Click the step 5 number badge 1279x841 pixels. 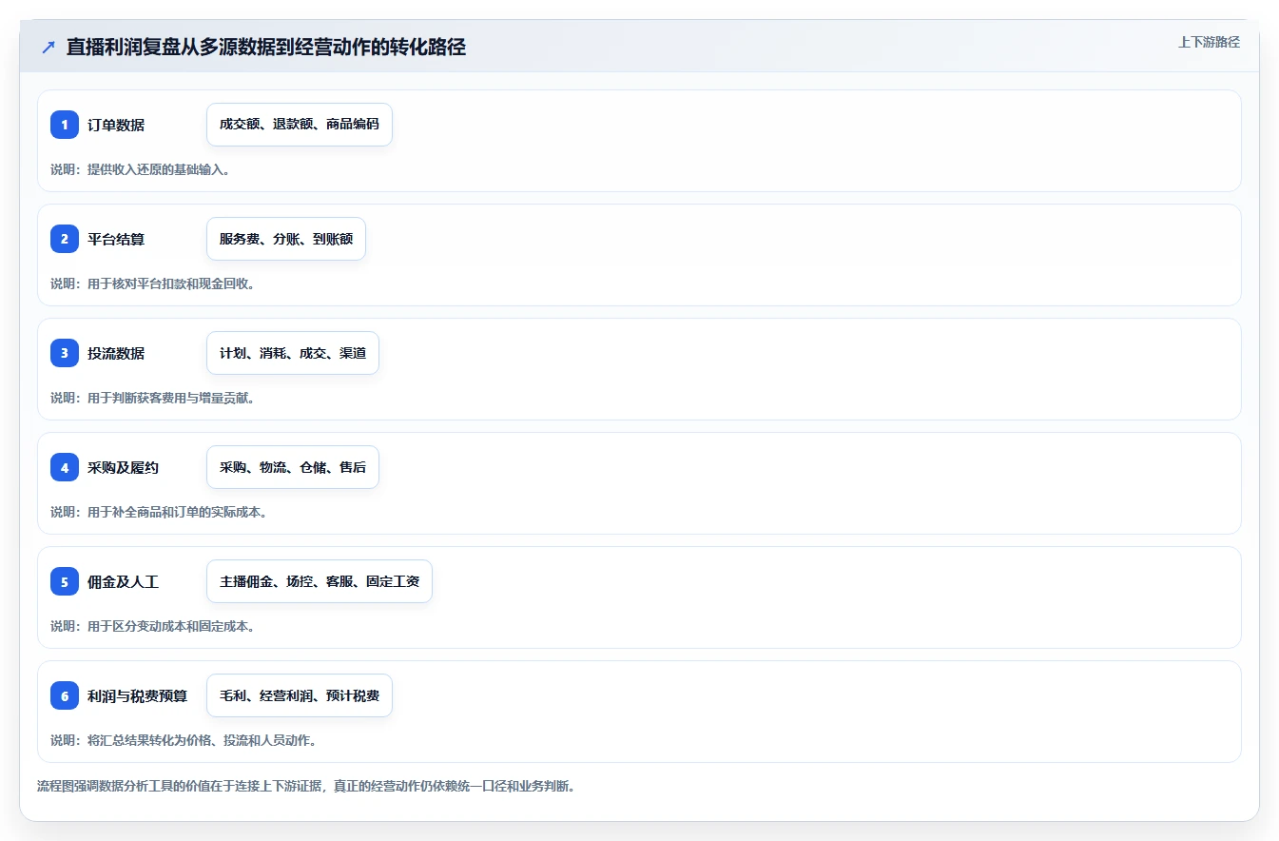[x=65, y=581]
